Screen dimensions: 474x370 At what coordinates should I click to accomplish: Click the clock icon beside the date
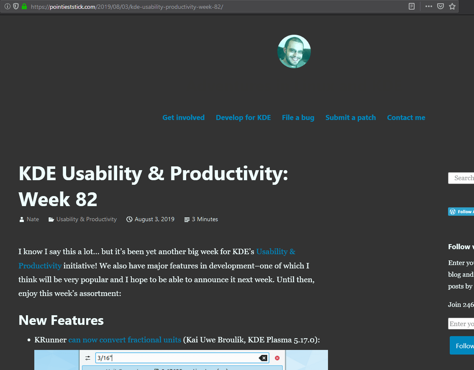[129, 219]
